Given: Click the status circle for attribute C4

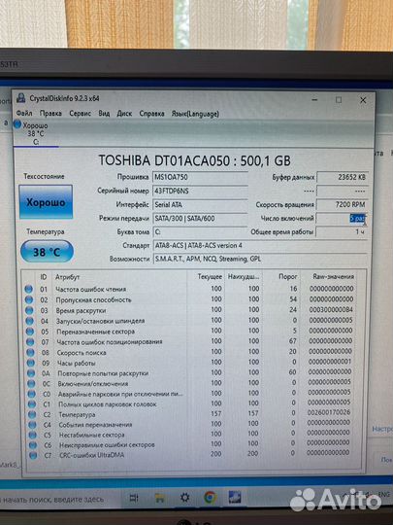Looking at the screenshot, I should [x=32, y=425].
